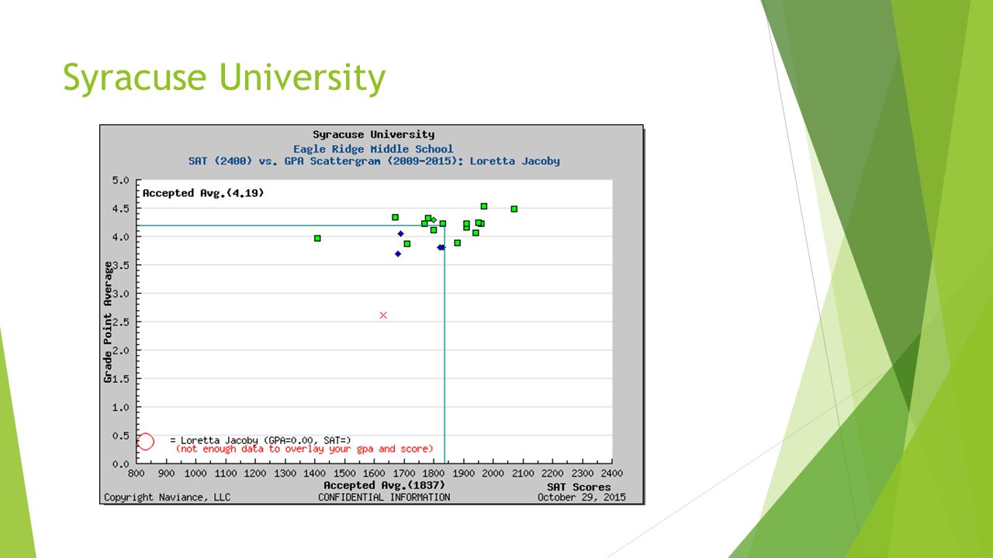Select the 'Eagle Ridge Middle School' subtitle
This screenshot has width=993, height=558.
373,149
